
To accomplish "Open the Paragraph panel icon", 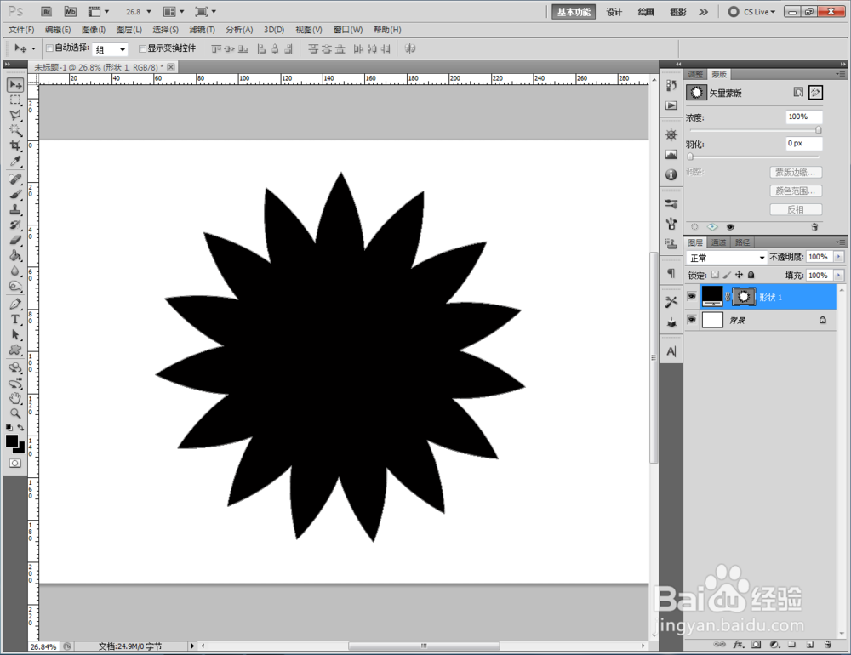I will point(671,273).
